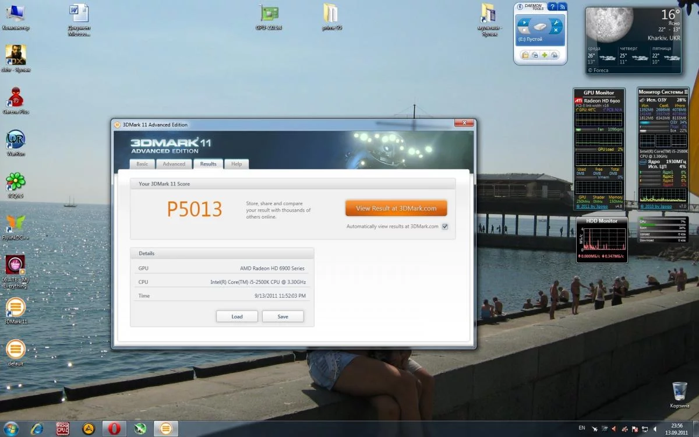Screen dimensions: 699x437
Task: Open Internet Explorer from taskbar
Action: coord(37,429)
